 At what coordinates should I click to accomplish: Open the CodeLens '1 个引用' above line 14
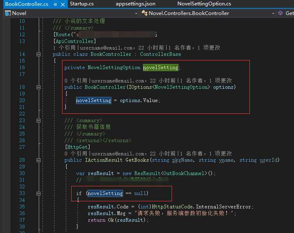click(64, 48)
